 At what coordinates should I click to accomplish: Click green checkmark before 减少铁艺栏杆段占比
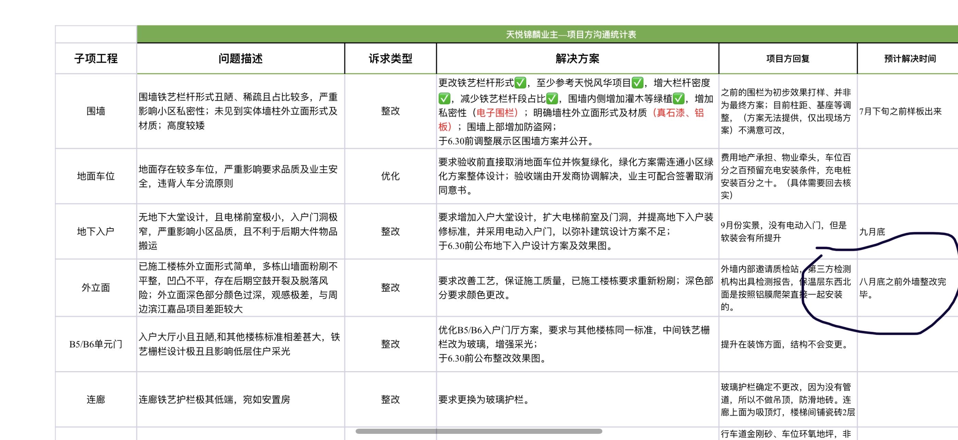click(444, 99)
